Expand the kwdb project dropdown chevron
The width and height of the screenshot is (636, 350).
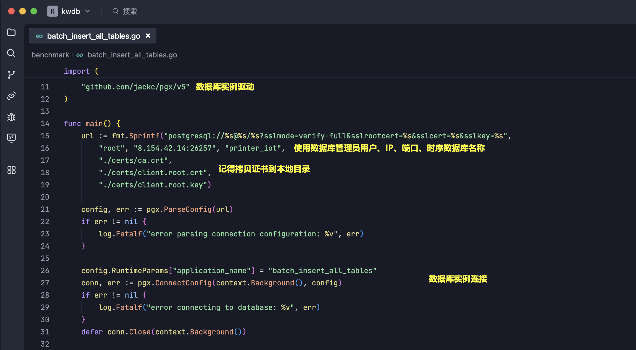[88, 11]
